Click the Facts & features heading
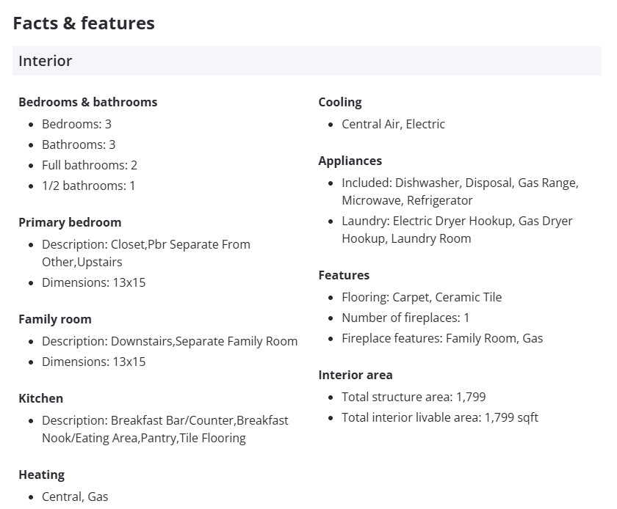This screenshot has height=509, width=617. coord(84,23)
